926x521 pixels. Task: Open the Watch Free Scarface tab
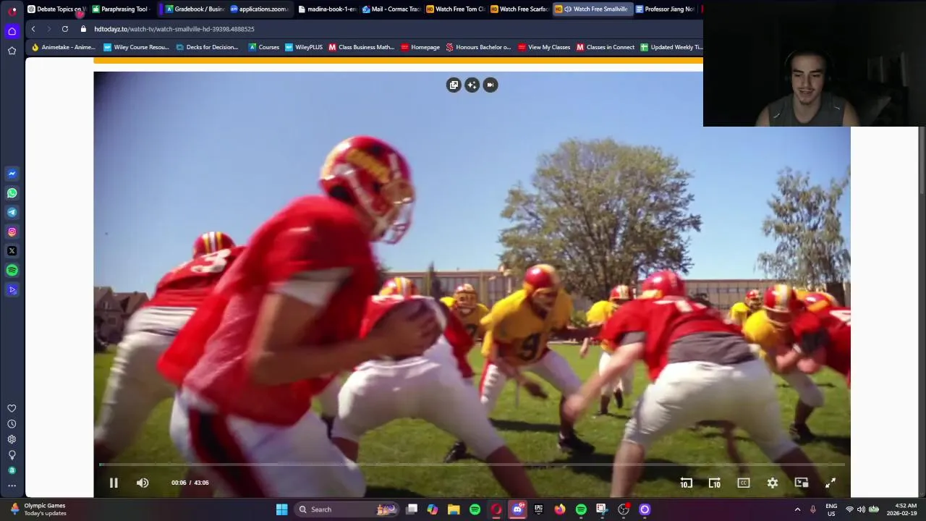(520, 9)
